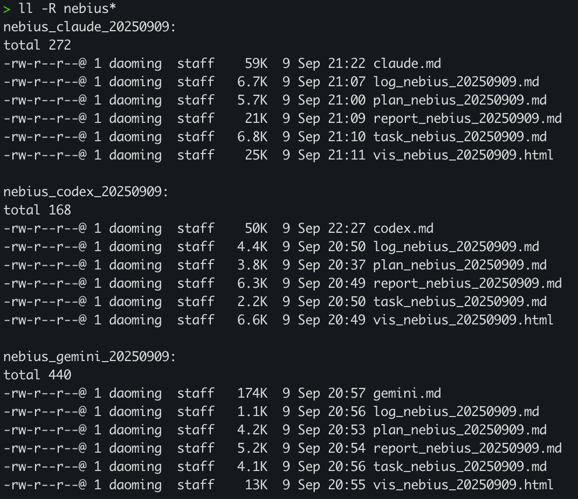Click the codex.md filename

pos(403,228)
